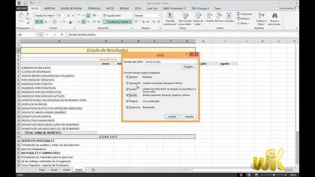Viewport: 315px width, 177px height.
Task: Open the Fuente dialog launcher
Action: click(74, 29)
